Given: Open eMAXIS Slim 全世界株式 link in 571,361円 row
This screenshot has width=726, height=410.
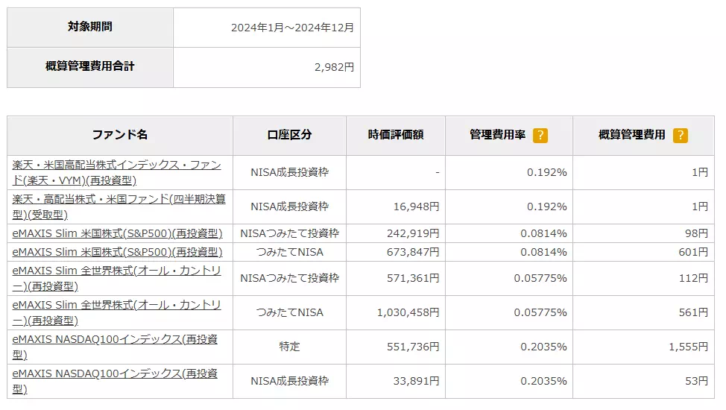Looking at the screenshot, I should [x=117, y=279].
